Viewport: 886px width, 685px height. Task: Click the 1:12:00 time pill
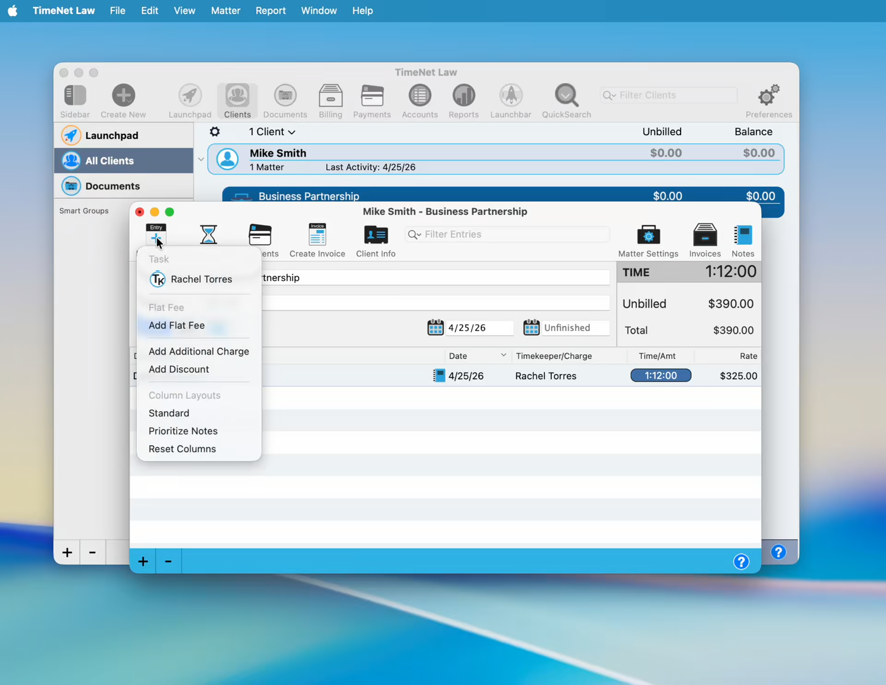(660, 375)
